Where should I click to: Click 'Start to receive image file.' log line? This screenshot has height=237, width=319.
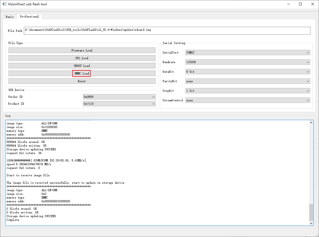pos(28,175)
